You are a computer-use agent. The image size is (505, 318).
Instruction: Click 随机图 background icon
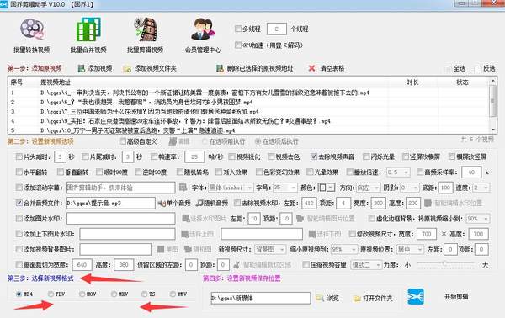click(188, 249)
